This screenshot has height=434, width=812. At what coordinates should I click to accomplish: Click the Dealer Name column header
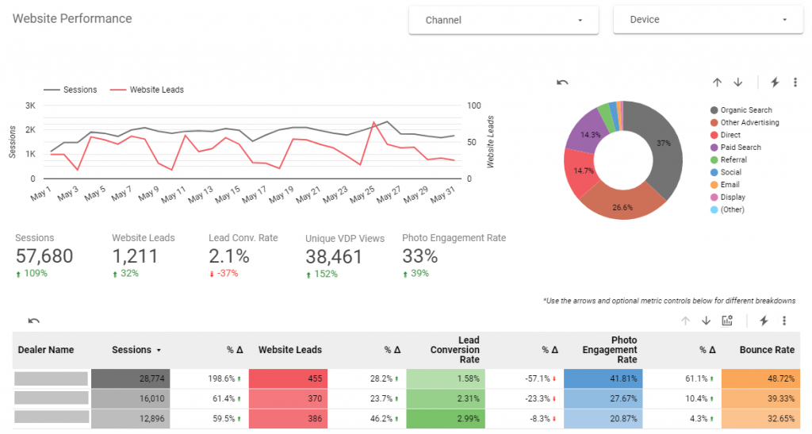pyautogui.click(x=44, y=350)
